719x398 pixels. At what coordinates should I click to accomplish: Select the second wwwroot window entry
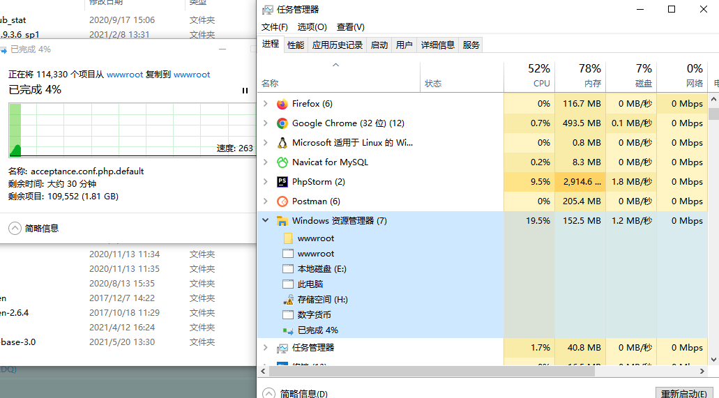coord(316,254)
